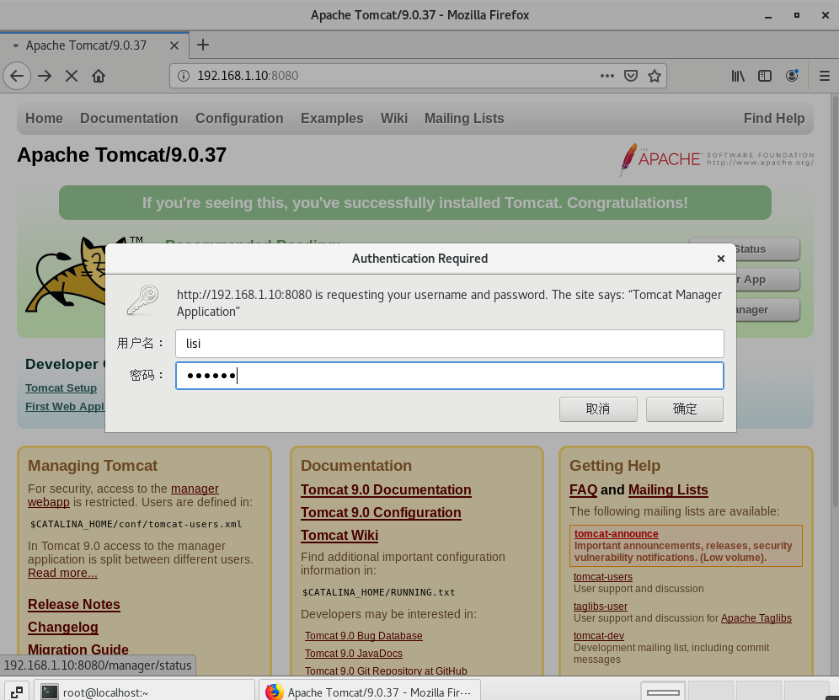The height and width of the screenshot is (700, 839).
Task: Open the Library icon in toolbar
Action: pos(738,76)
